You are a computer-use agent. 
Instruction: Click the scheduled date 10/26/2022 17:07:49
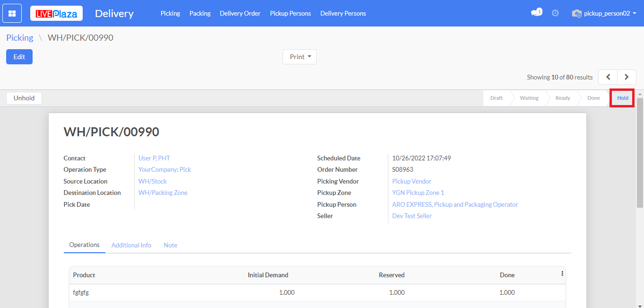coord(421,158)
